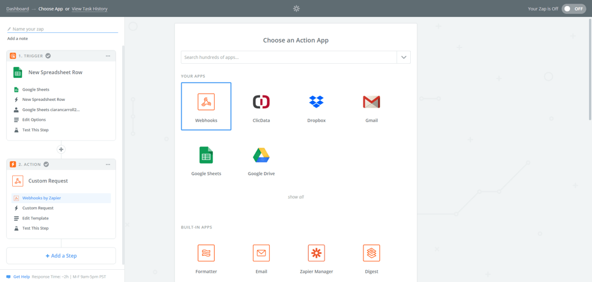Click the Zapier loading logo in header

[x=297, y=9]
